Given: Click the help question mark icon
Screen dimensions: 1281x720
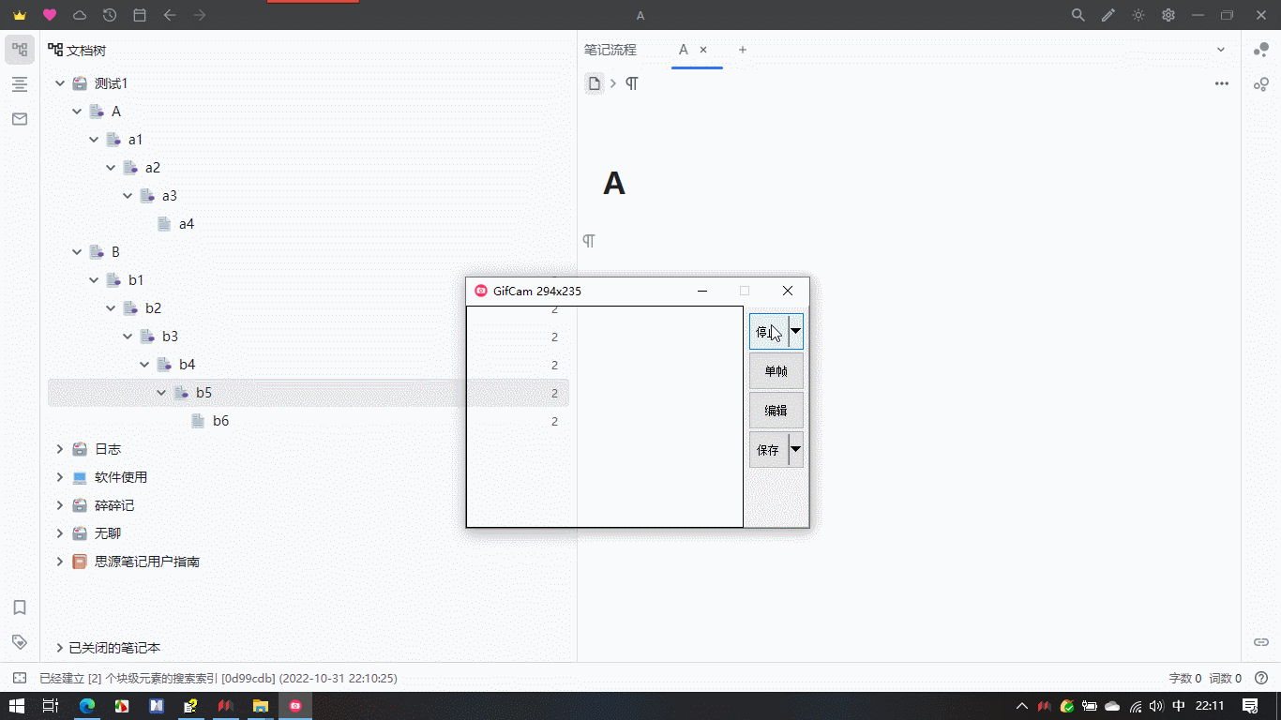Looking at the screenshot, I should pyautogui.click(x=1261, y=678).
